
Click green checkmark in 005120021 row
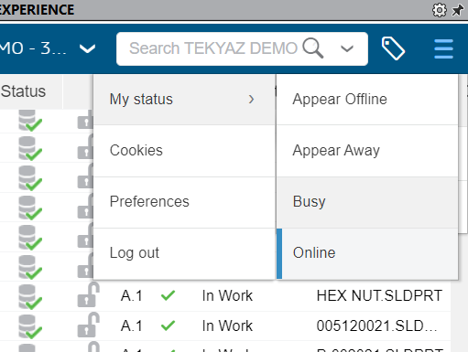[168, 325]
